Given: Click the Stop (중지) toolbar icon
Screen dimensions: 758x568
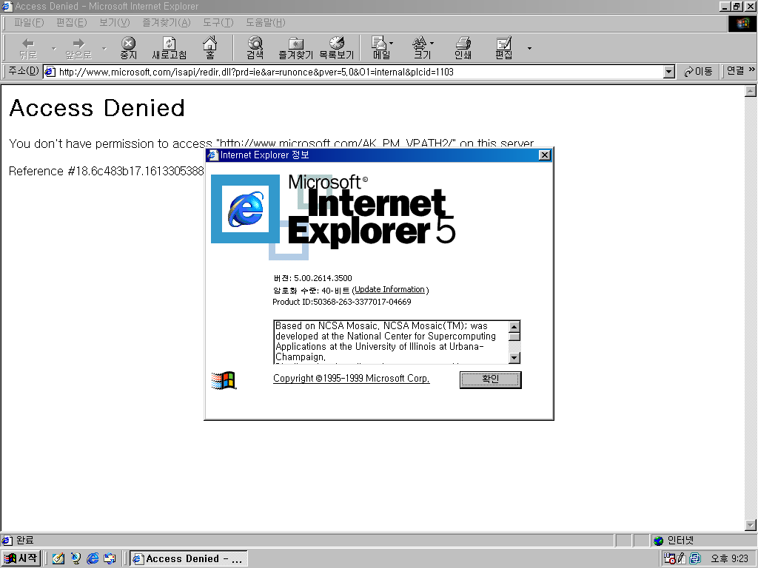Looking at the screenshot, I should click(x=128, y=48).
